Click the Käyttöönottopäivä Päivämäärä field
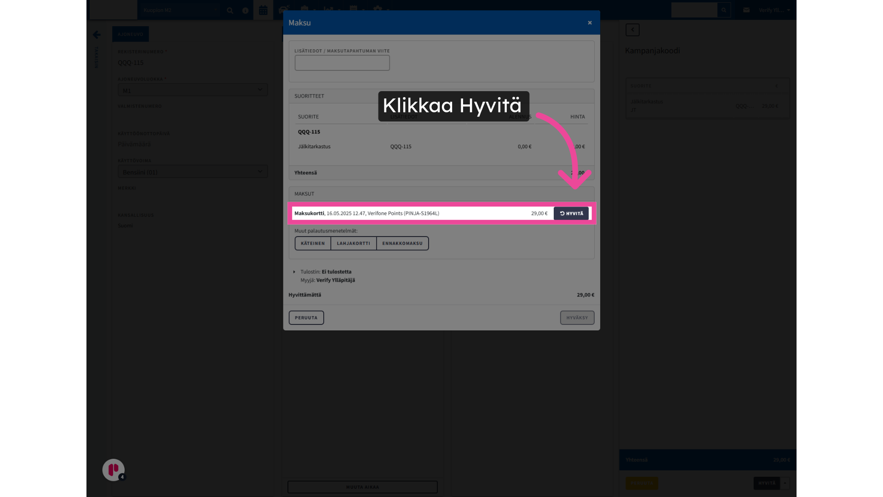Image resolution: width=883 pixels, height=497 pixels. (193, 144)
